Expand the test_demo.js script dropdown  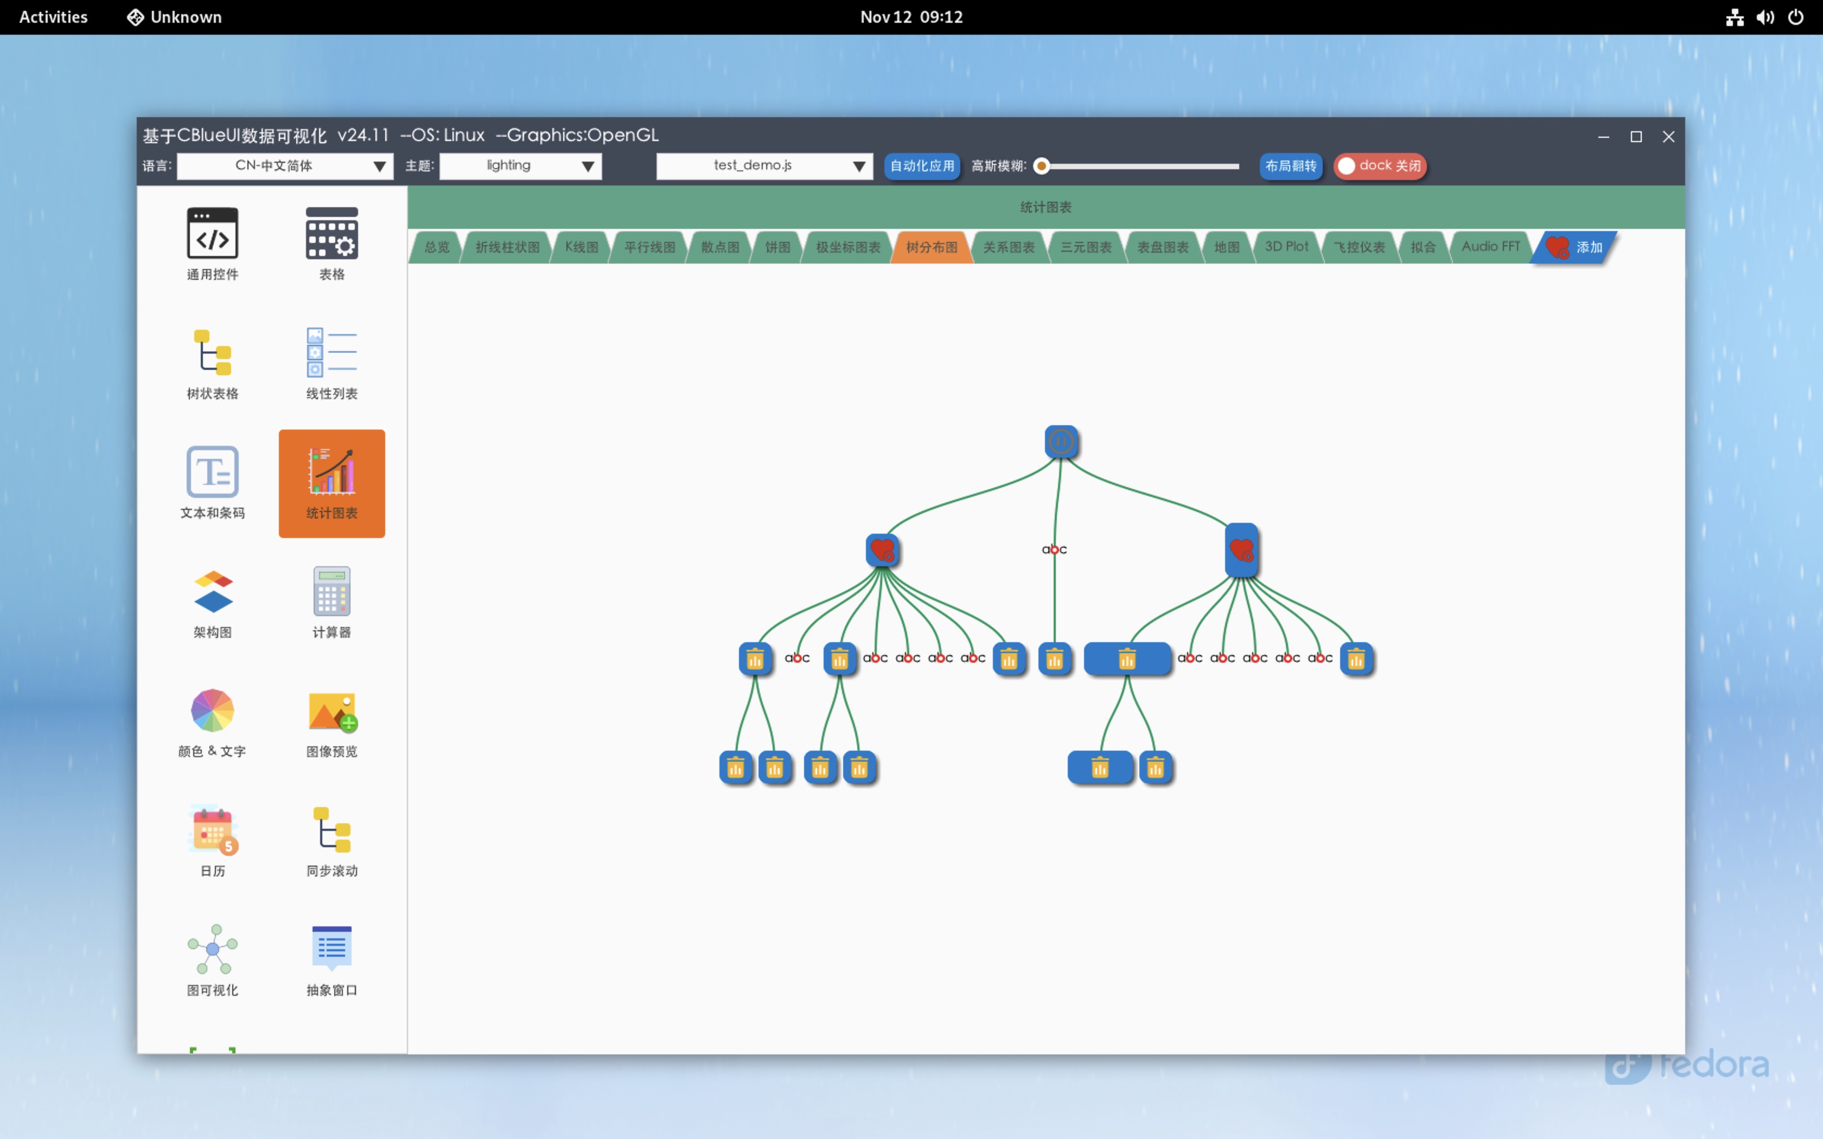(764, 166)
